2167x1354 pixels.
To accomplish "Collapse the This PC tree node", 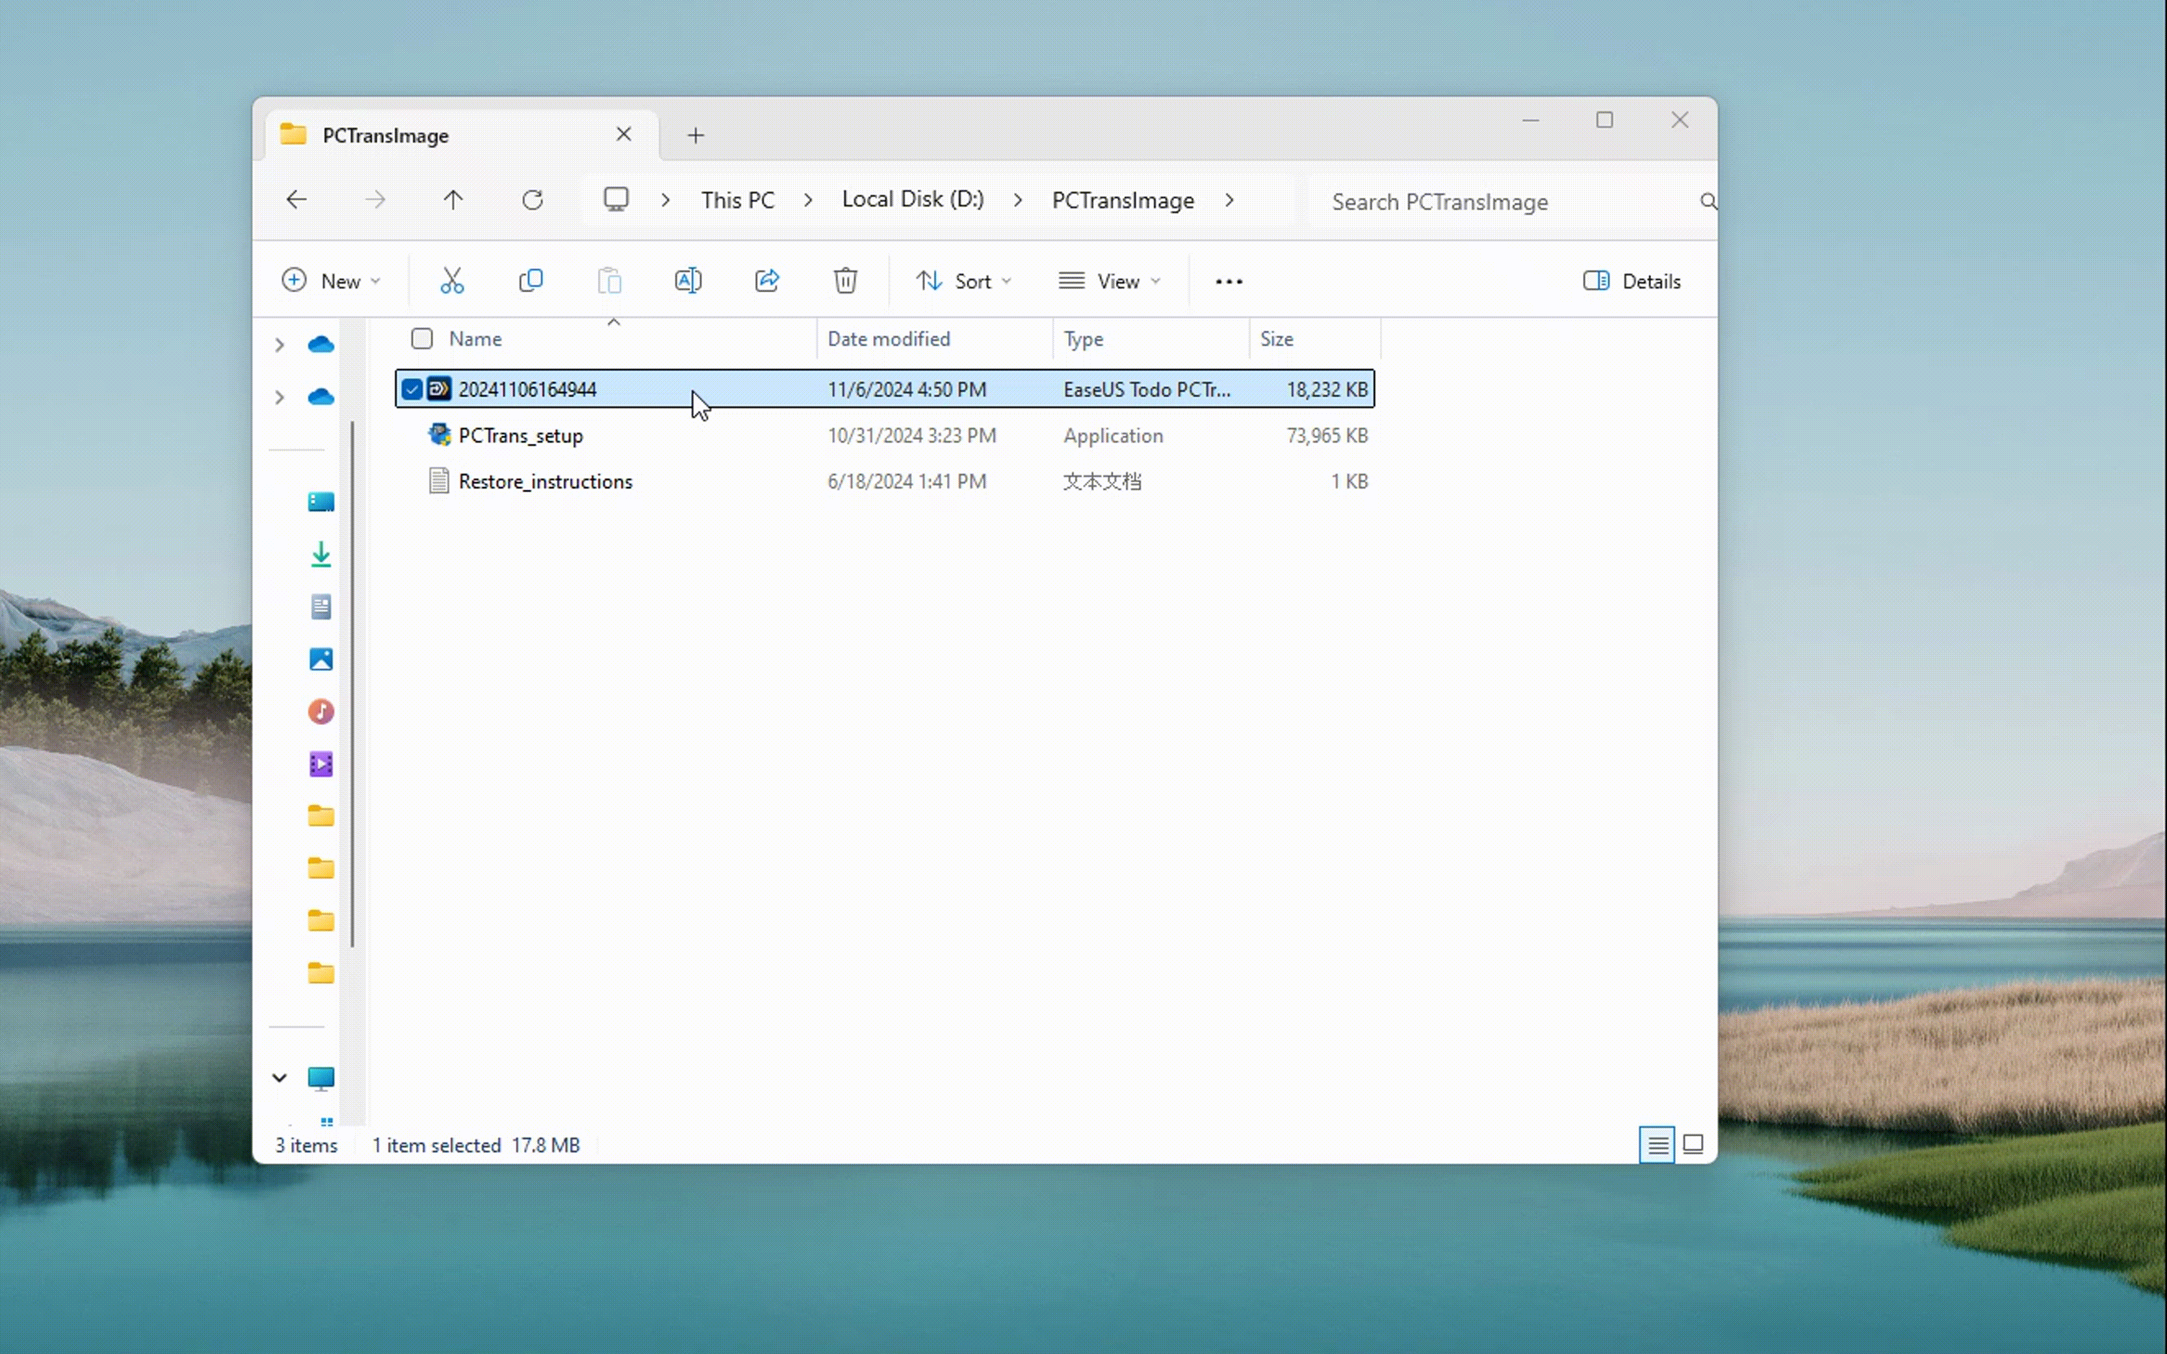I will click(280, 1078).
